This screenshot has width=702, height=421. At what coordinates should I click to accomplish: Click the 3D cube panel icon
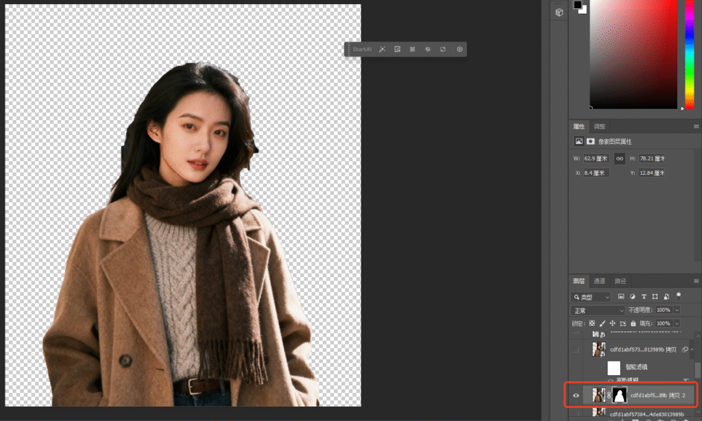pyautogui.click(x=559, y=12)
